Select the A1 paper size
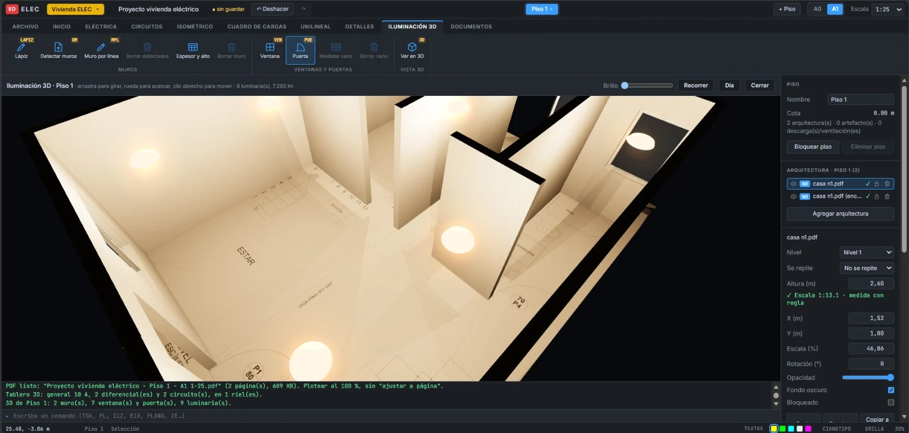Image resolution: width=909 pixels, height=433 pixels. pyautogui.click(x=835, y=9)
